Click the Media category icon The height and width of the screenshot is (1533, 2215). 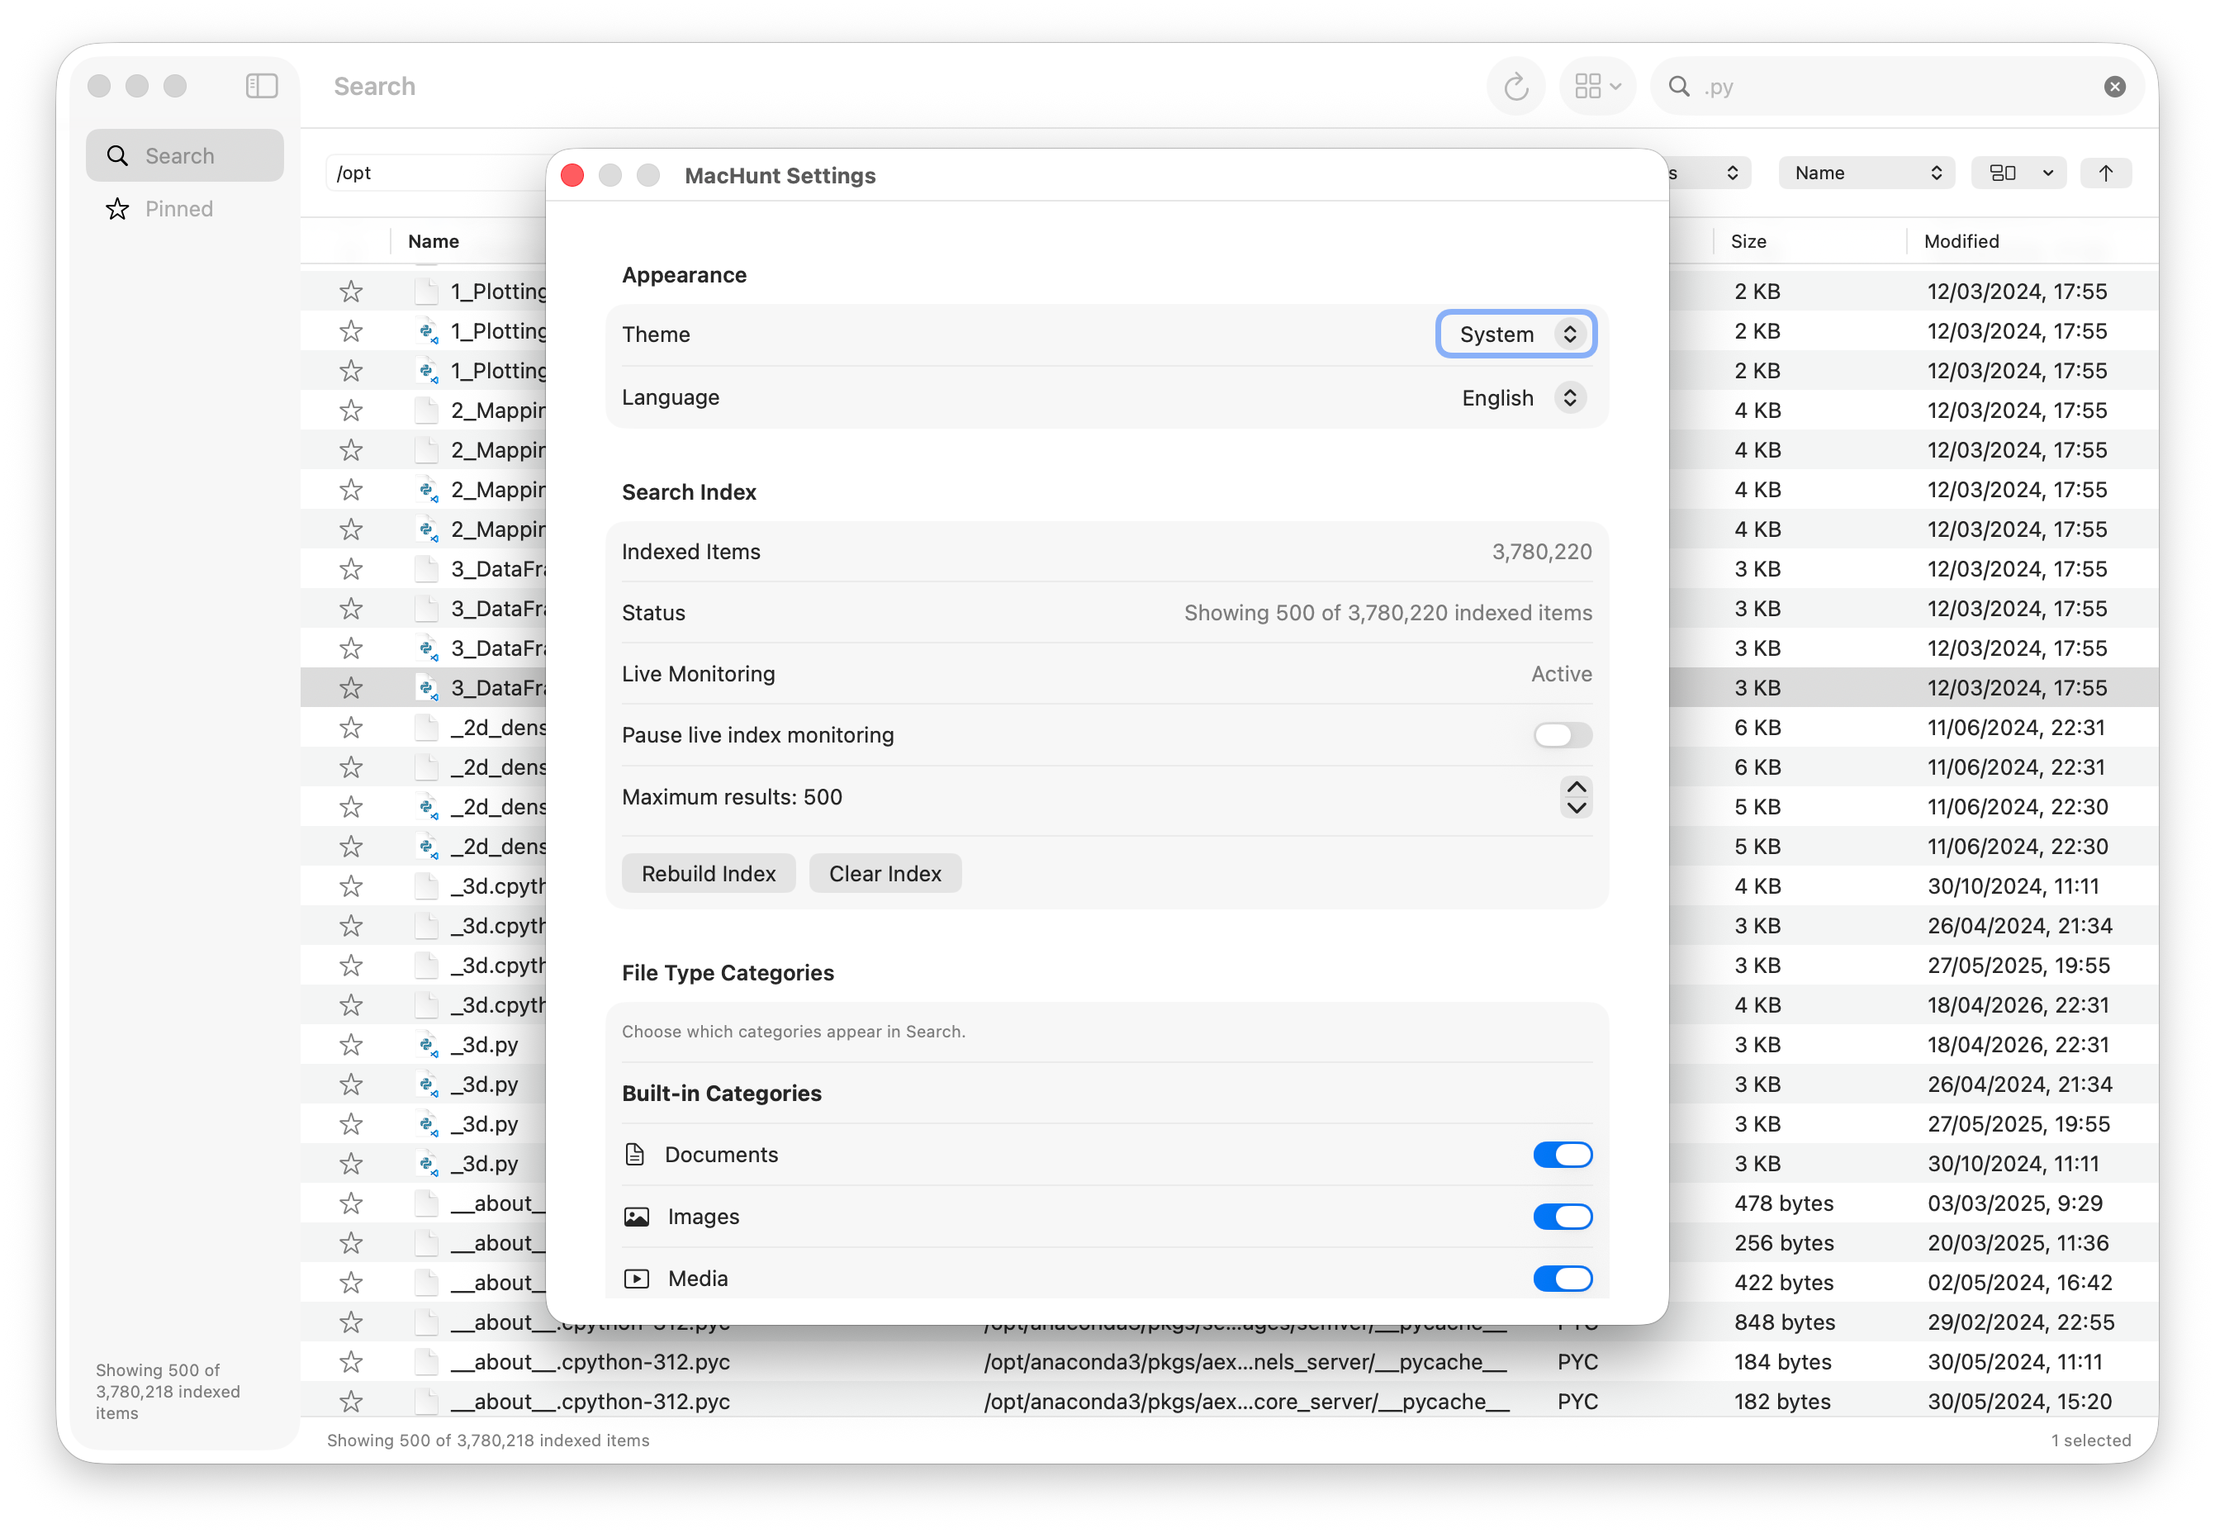[x=637, y=1279]
